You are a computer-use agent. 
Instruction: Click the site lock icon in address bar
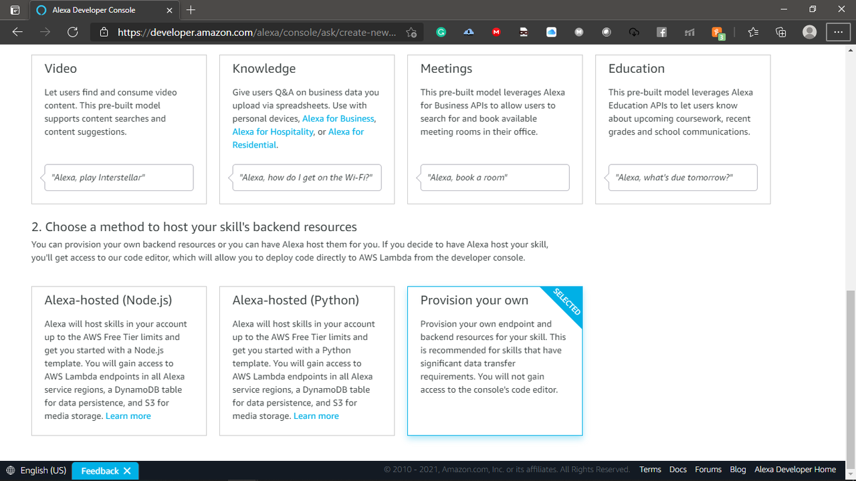(x=104, y=32)
